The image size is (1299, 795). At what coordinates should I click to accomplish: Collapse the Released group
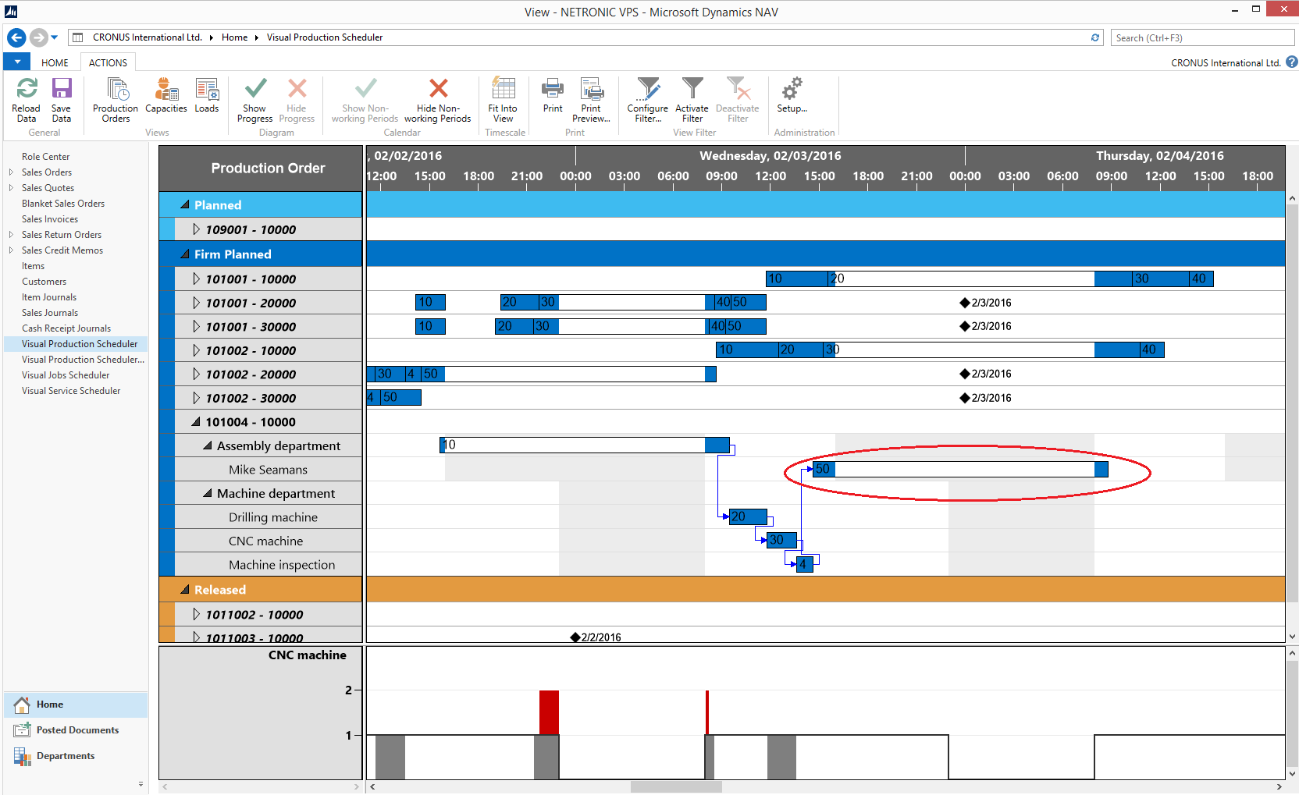coord(185,590)
